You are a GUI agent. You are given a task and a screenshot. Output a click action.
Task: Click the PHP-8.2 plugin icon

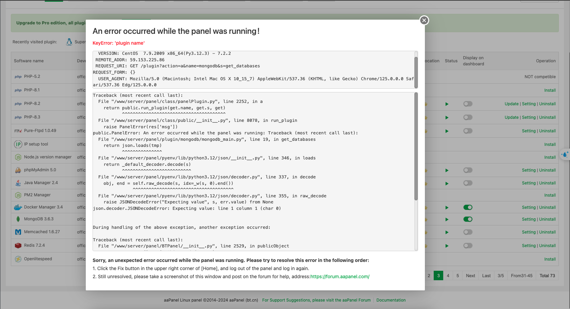[18, 104]
